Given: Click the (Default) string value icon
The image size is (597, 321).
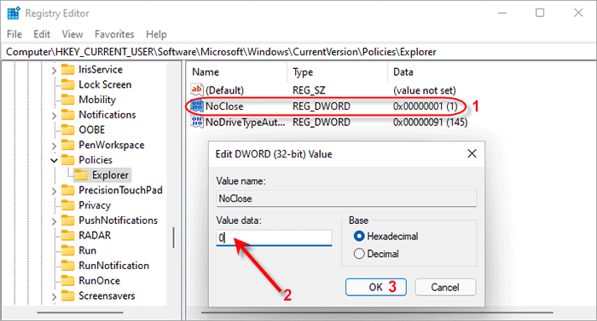Looking at the screenshot, I should point(197,89).
